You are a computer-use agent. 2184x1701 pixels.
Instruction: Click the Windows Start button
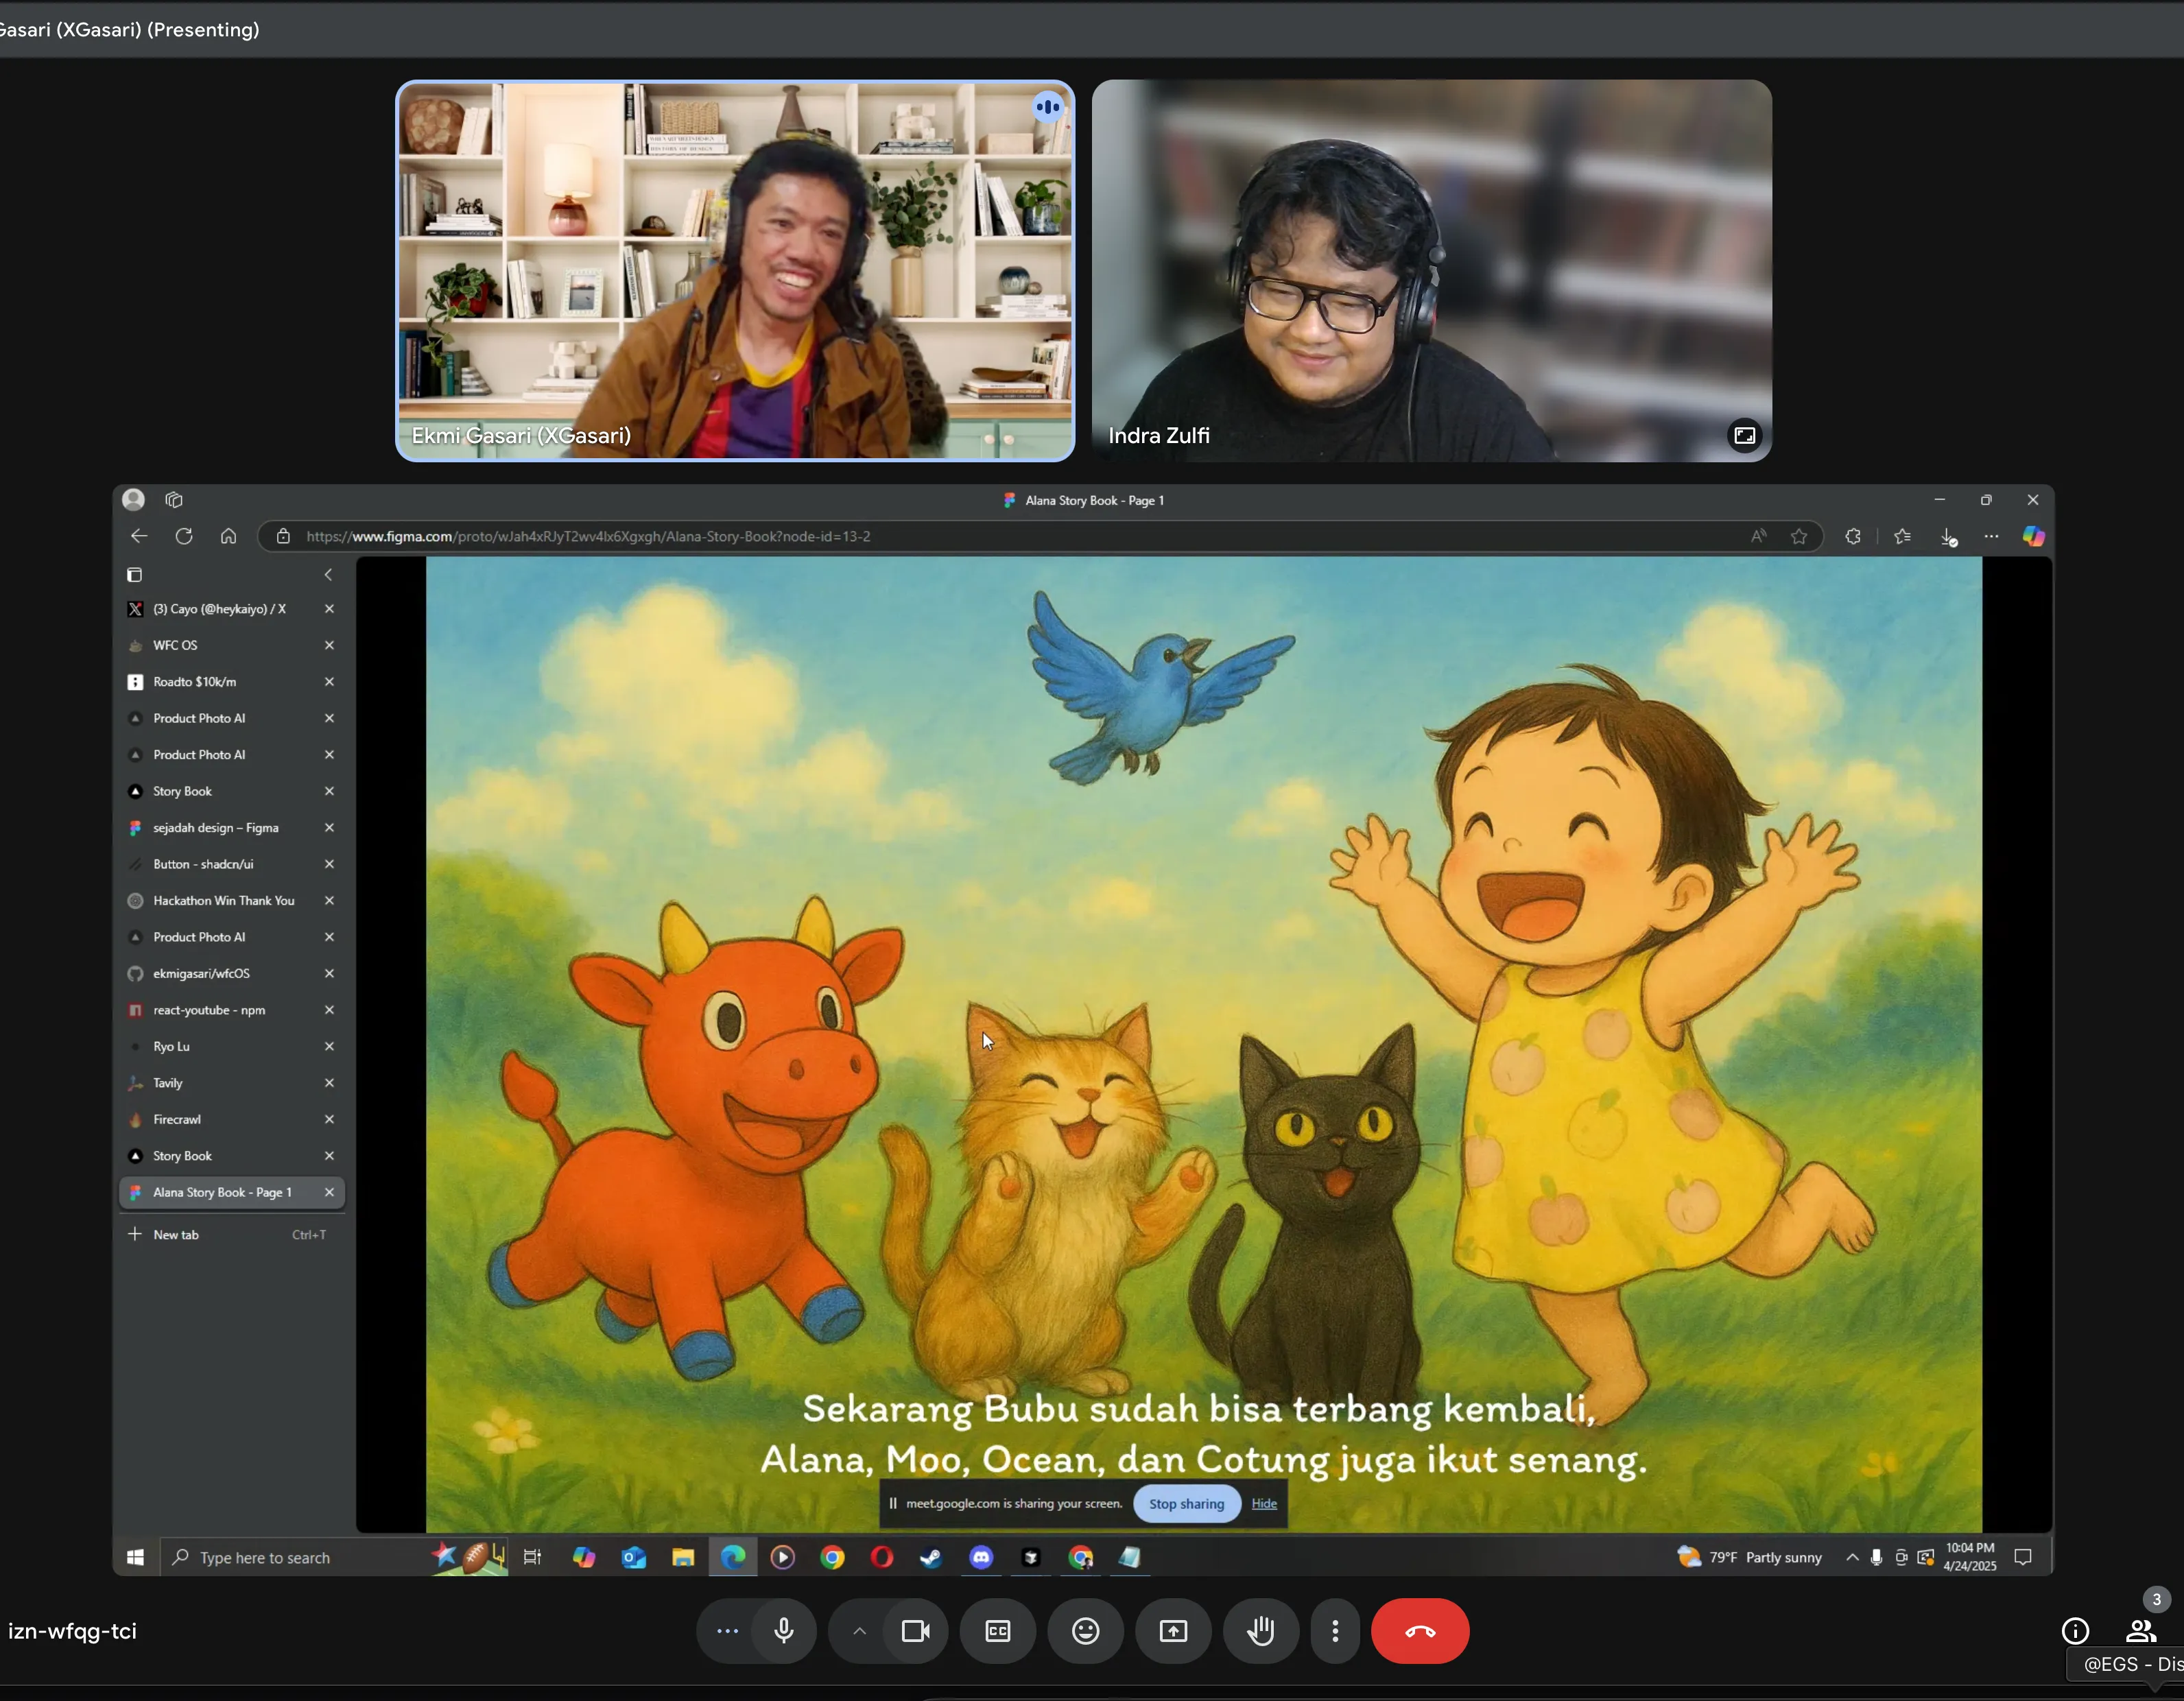click(136, 1557)
